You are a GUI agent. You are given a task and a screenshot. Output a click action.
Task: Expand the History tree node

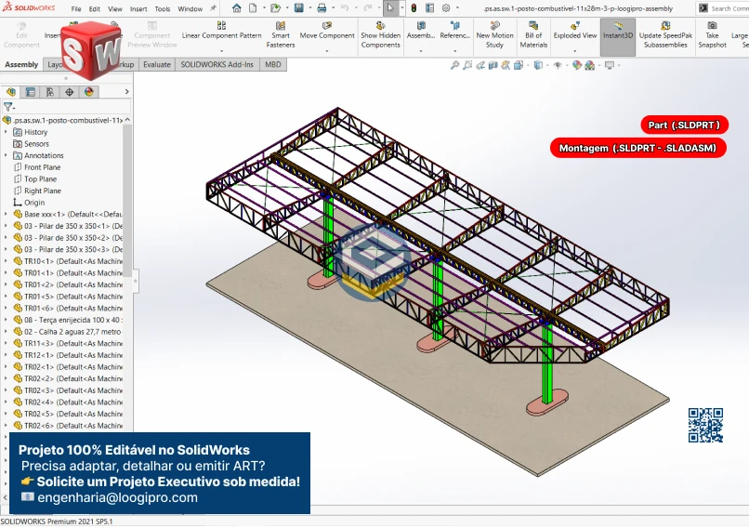(6, 132)
